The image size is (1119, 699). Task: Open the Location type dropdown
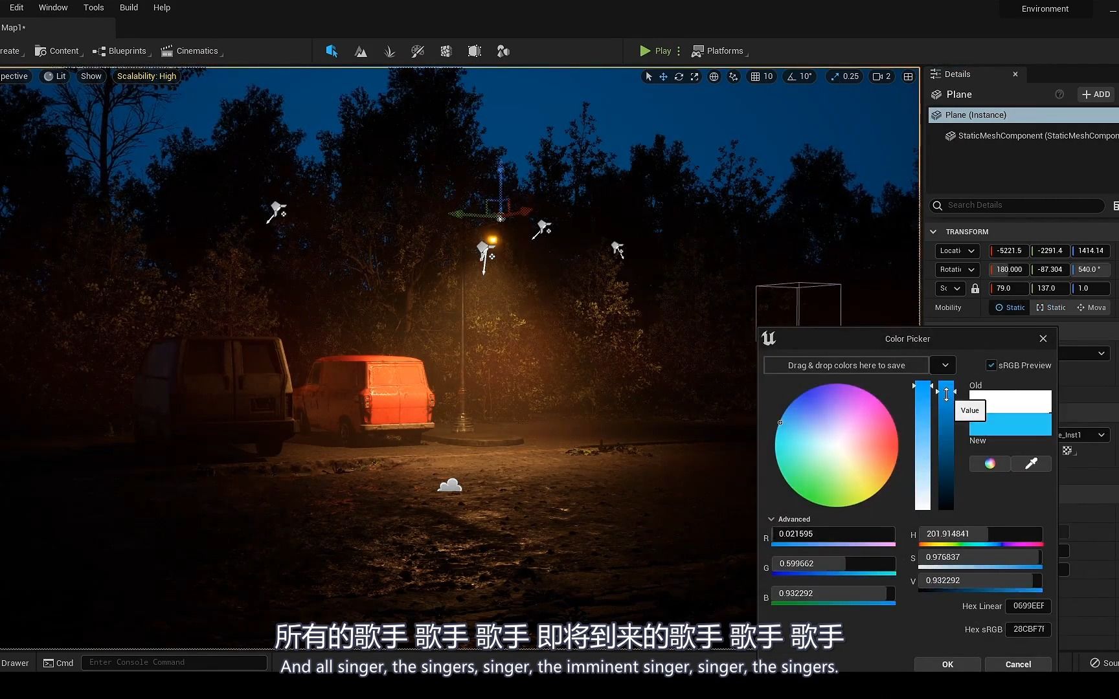[x=957, y=251]
